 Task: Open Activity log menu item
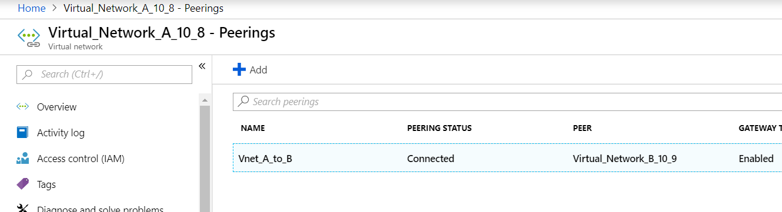[x=61, y=133]
